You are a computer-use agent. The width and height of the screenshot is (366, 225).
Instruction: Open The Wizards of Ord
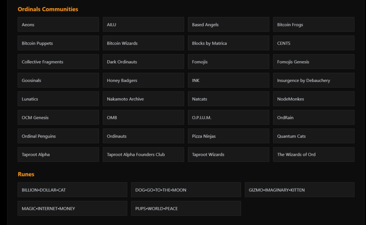click(x=314, y=154)
